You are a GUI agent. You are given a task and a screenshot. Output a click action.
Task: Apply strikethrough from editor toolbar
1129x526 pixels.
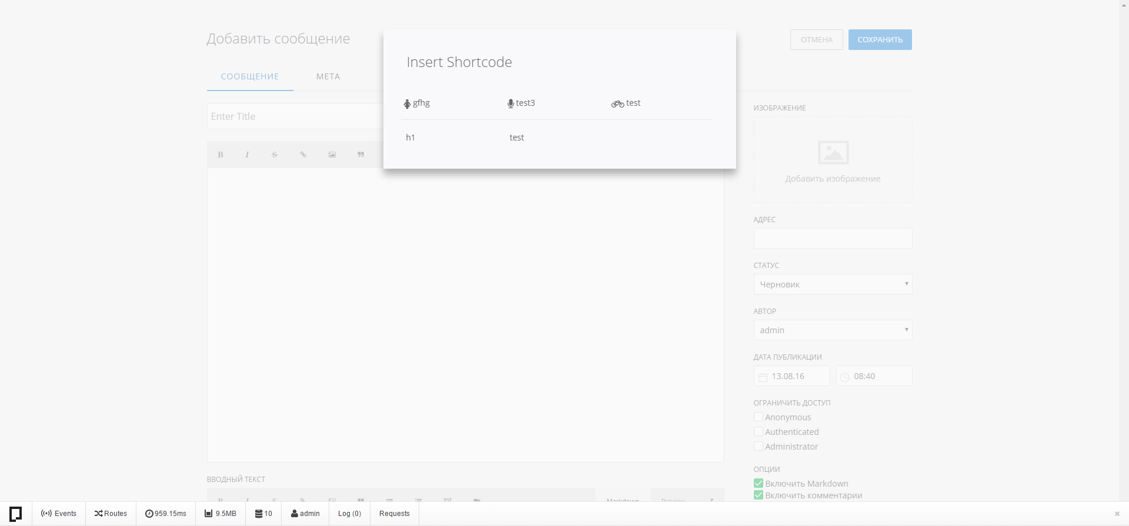click(x=275, y=155)
